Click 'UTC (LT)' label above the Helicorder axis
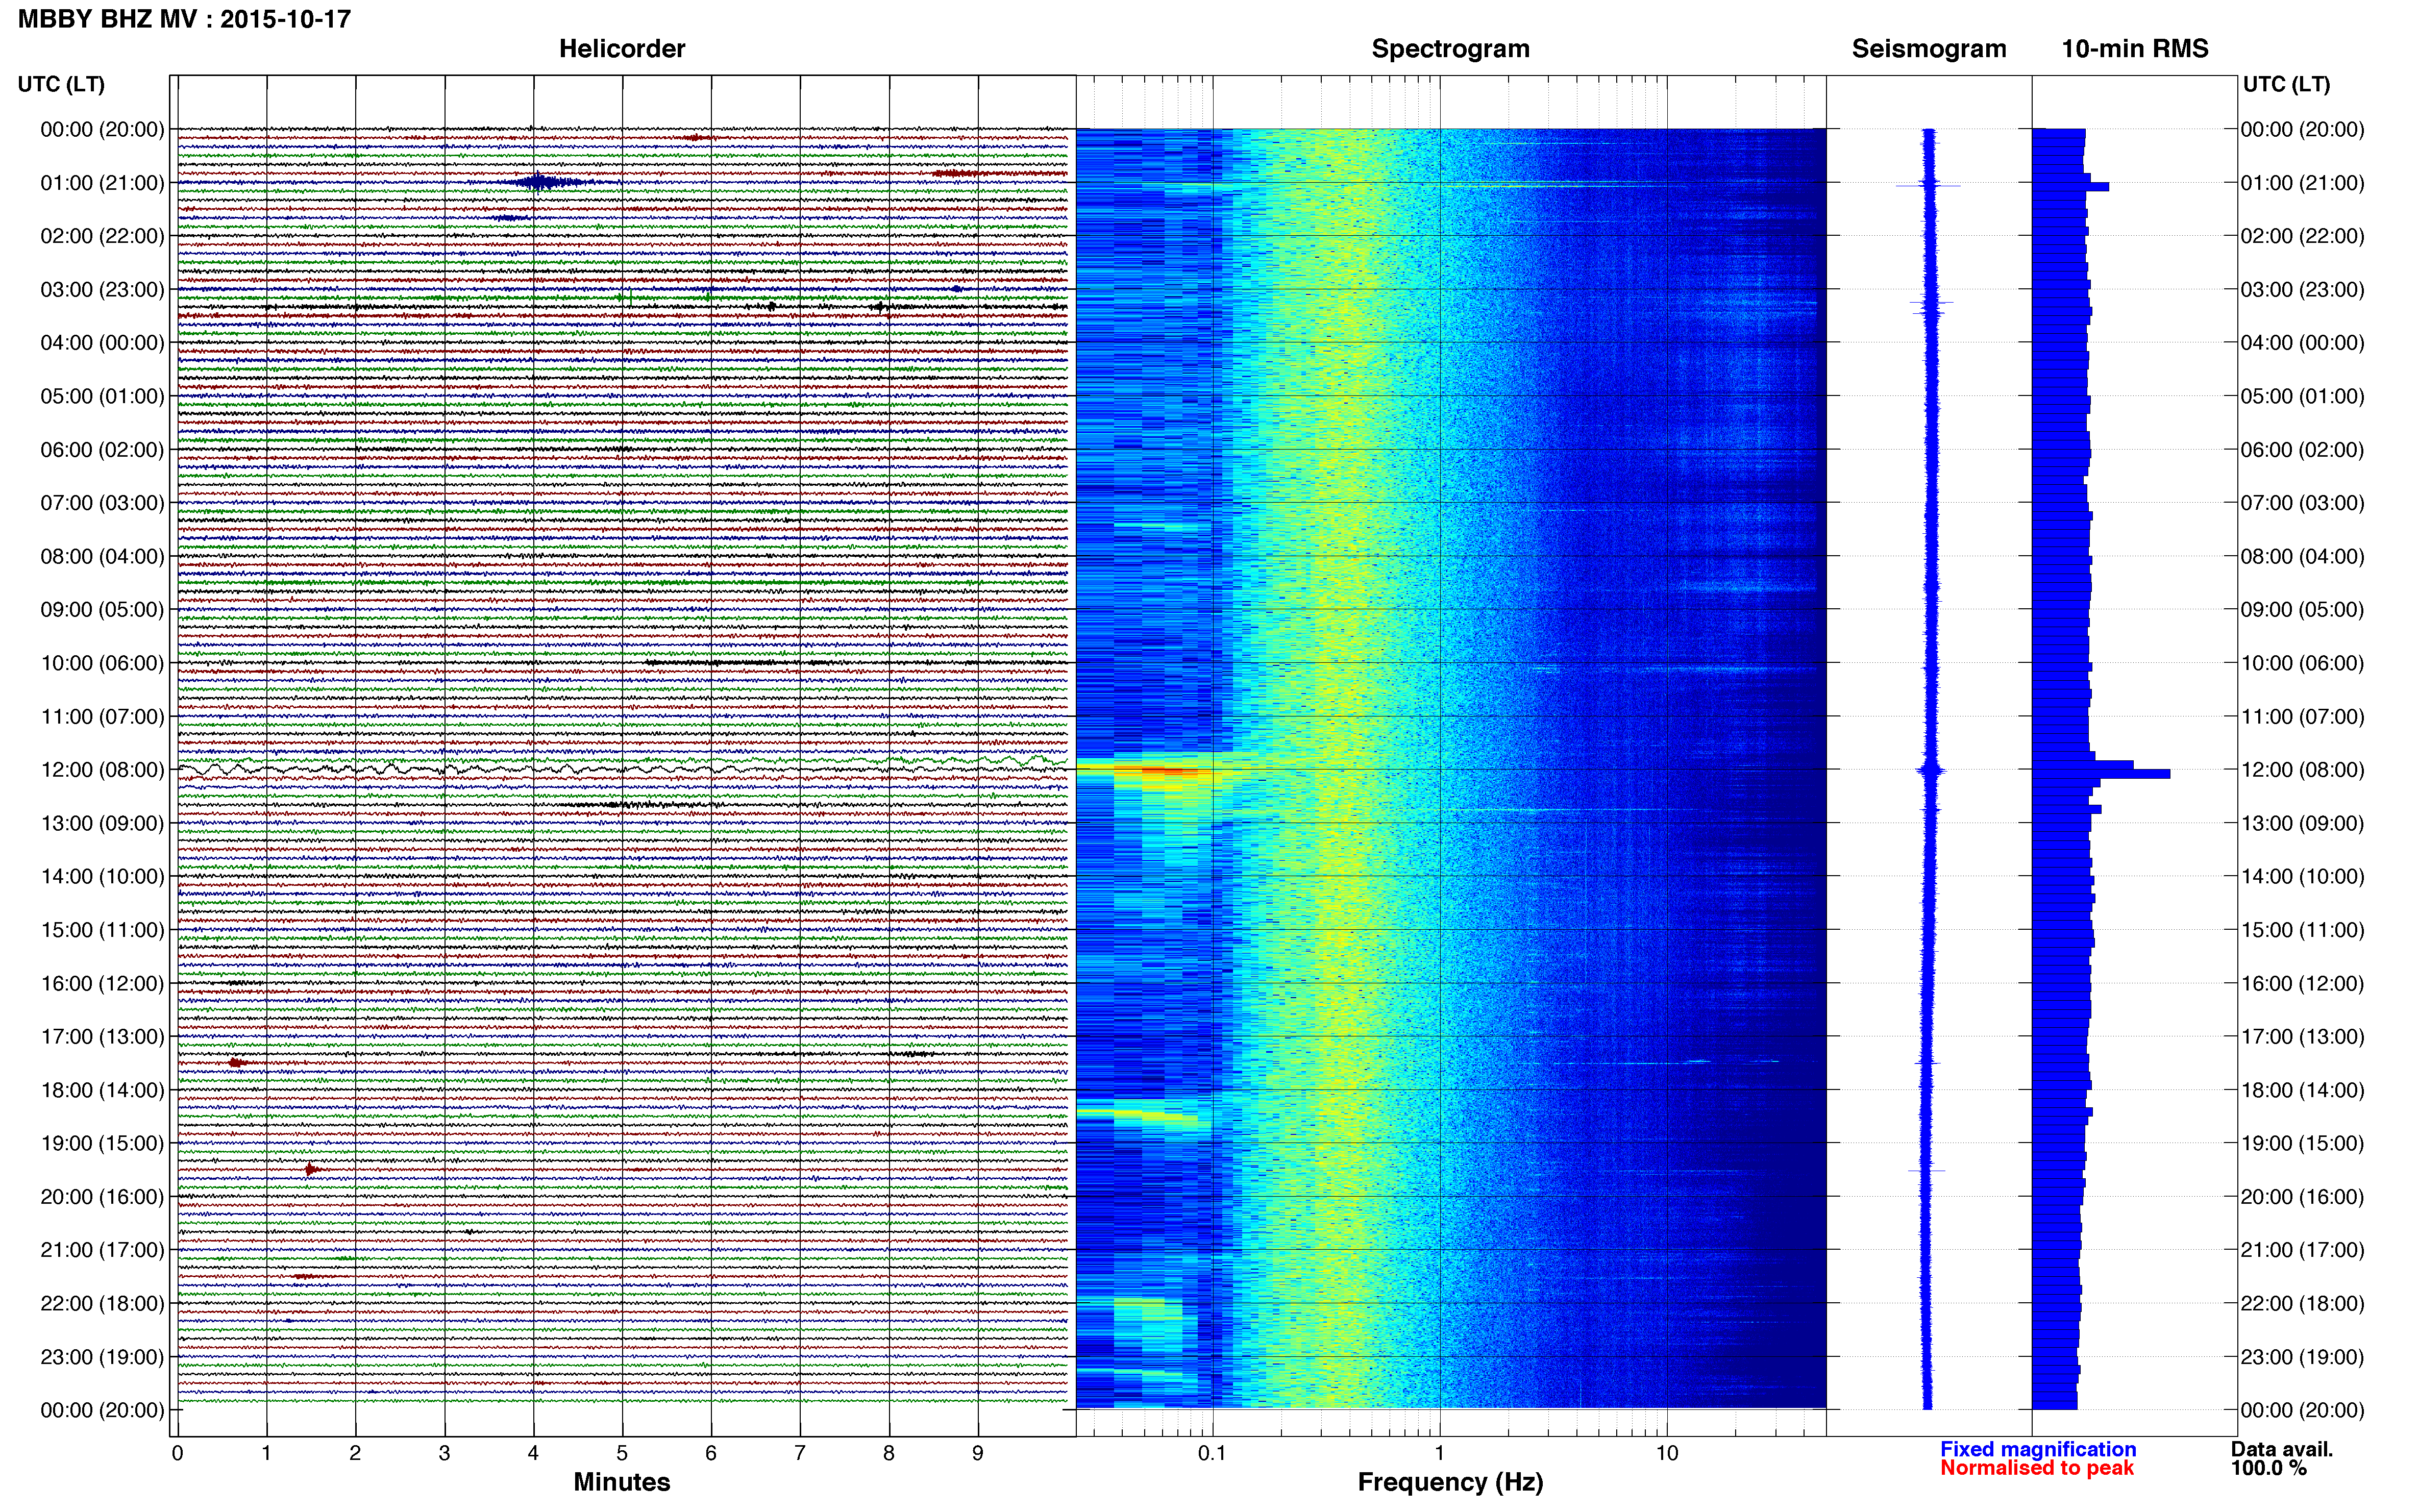Viewport: 2419px width, 1512px height. (61, 84)
